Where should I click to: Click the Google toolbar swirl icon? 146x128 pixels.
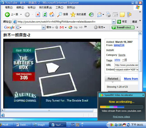coord(70,27)
